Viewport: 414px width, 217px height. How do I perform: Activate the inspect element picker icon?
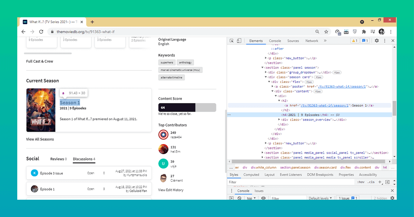point(231,41)
